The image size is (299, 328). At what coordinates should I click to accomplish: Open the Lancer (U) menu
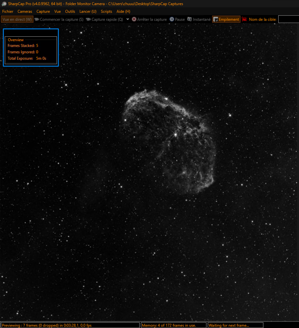(x=88, y=11)
